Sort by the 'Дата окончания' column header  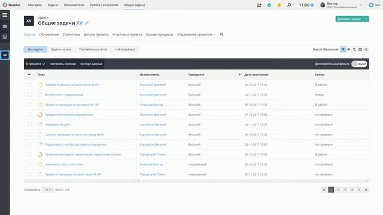[256, 75]
